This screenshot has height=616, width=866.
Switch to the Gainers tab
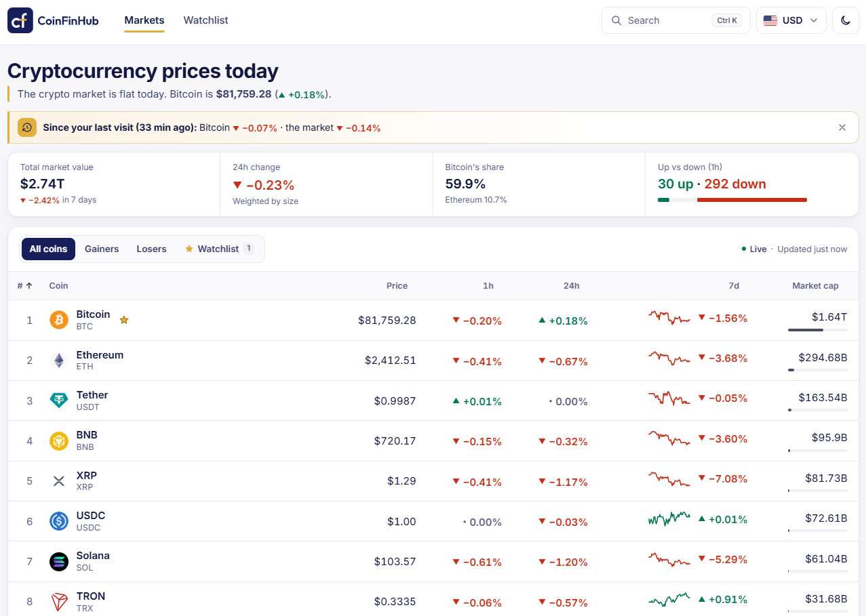click(x=102, y=249)
